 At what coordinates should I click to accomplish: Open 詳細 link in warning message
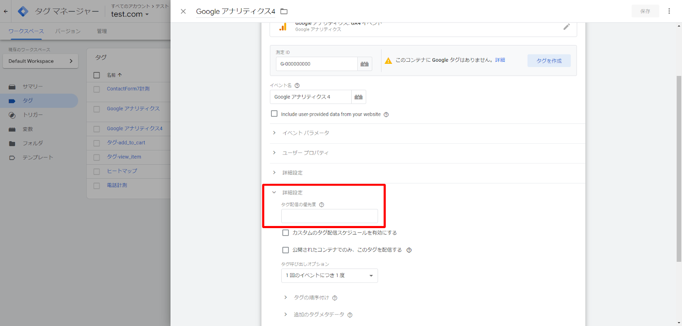click(x=500, y=60)
